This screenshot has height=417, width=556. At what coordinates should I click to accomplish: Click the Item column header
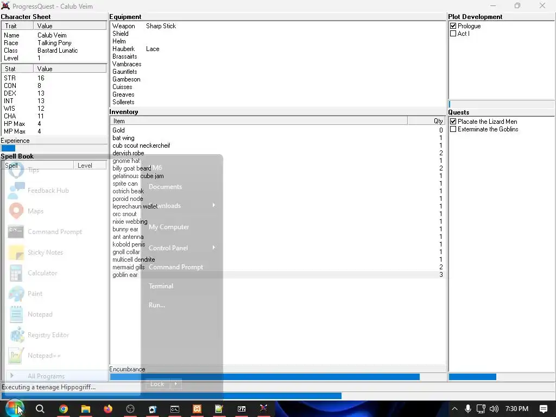258,121
